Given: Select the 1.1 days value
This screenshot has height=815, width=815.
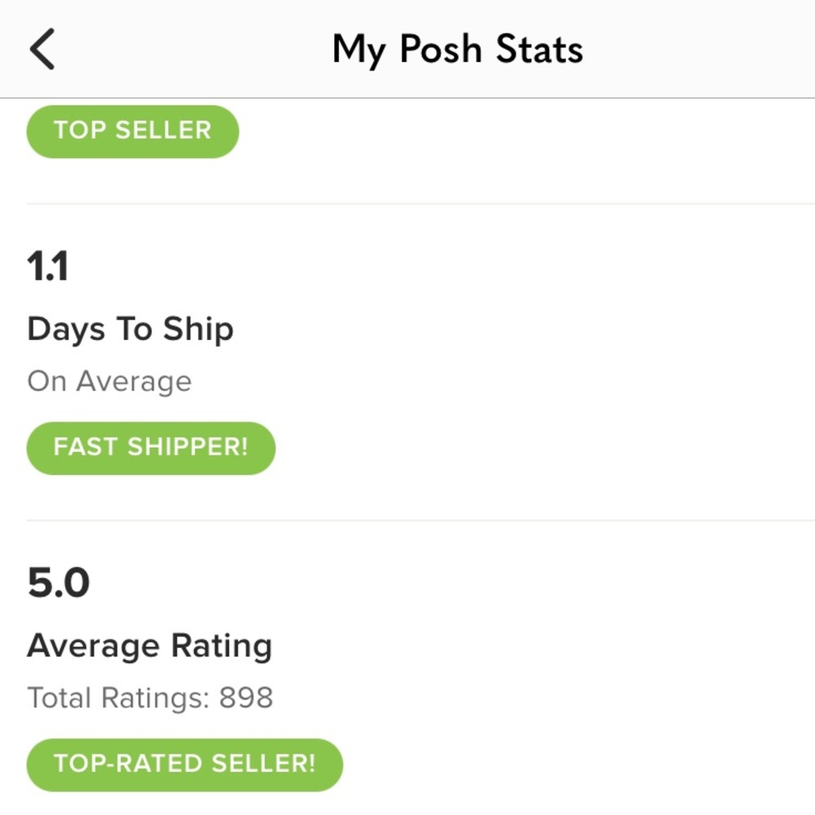Looking at the screenshot, I should pos(47,267).
